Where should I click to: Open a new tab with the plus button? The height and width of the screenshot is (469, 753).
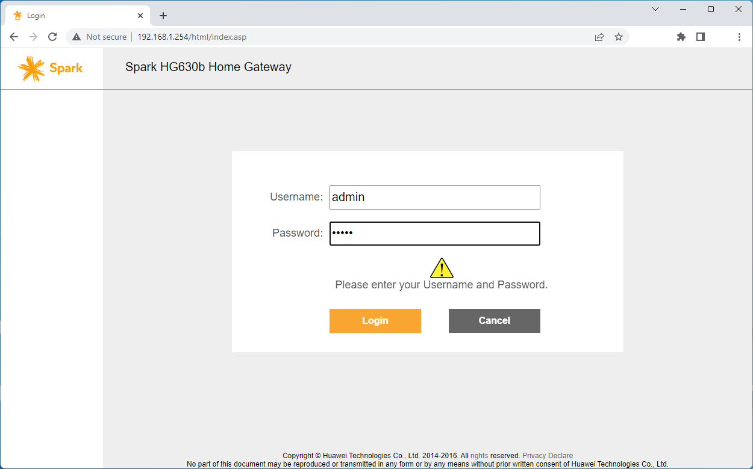pyautogui.click(x=163, y=16)
